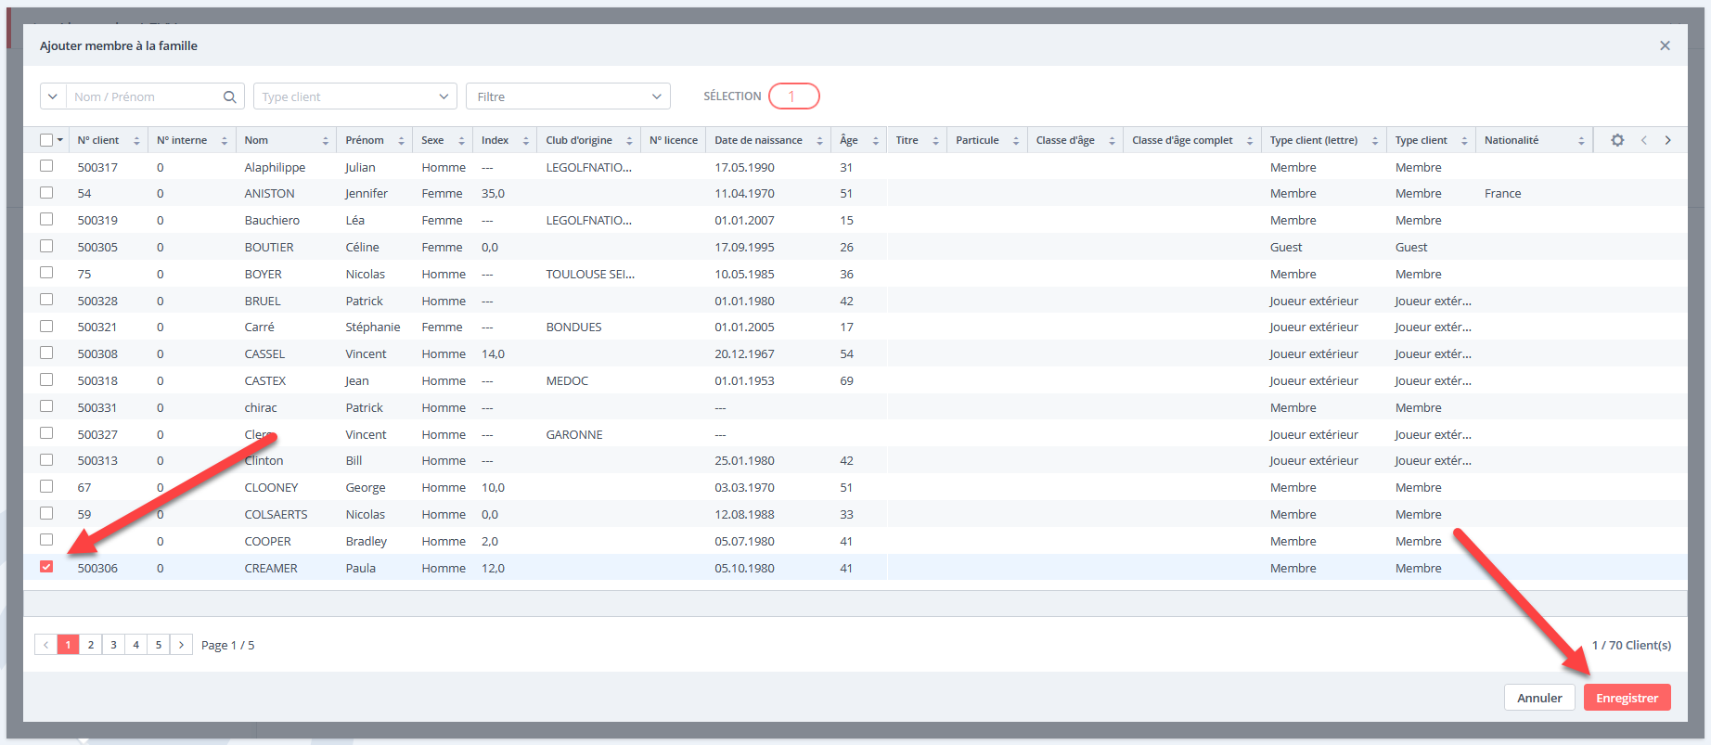
Task: Sort by Index column arrows
Action: coord(526,141)
